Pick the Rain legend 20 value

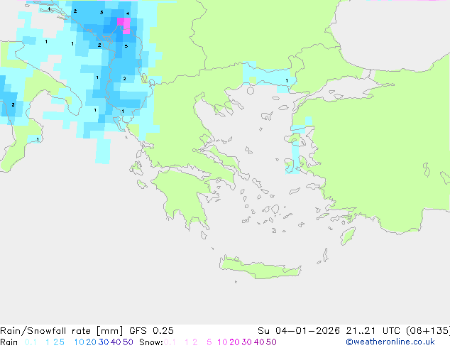pyautogui.click(x=92, y=342)
